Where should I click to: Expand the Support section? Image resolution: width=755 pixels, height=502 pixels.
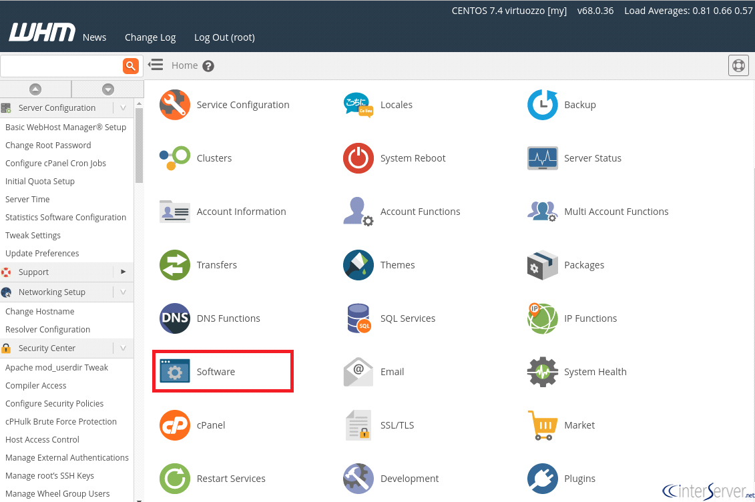pos(123,272)
